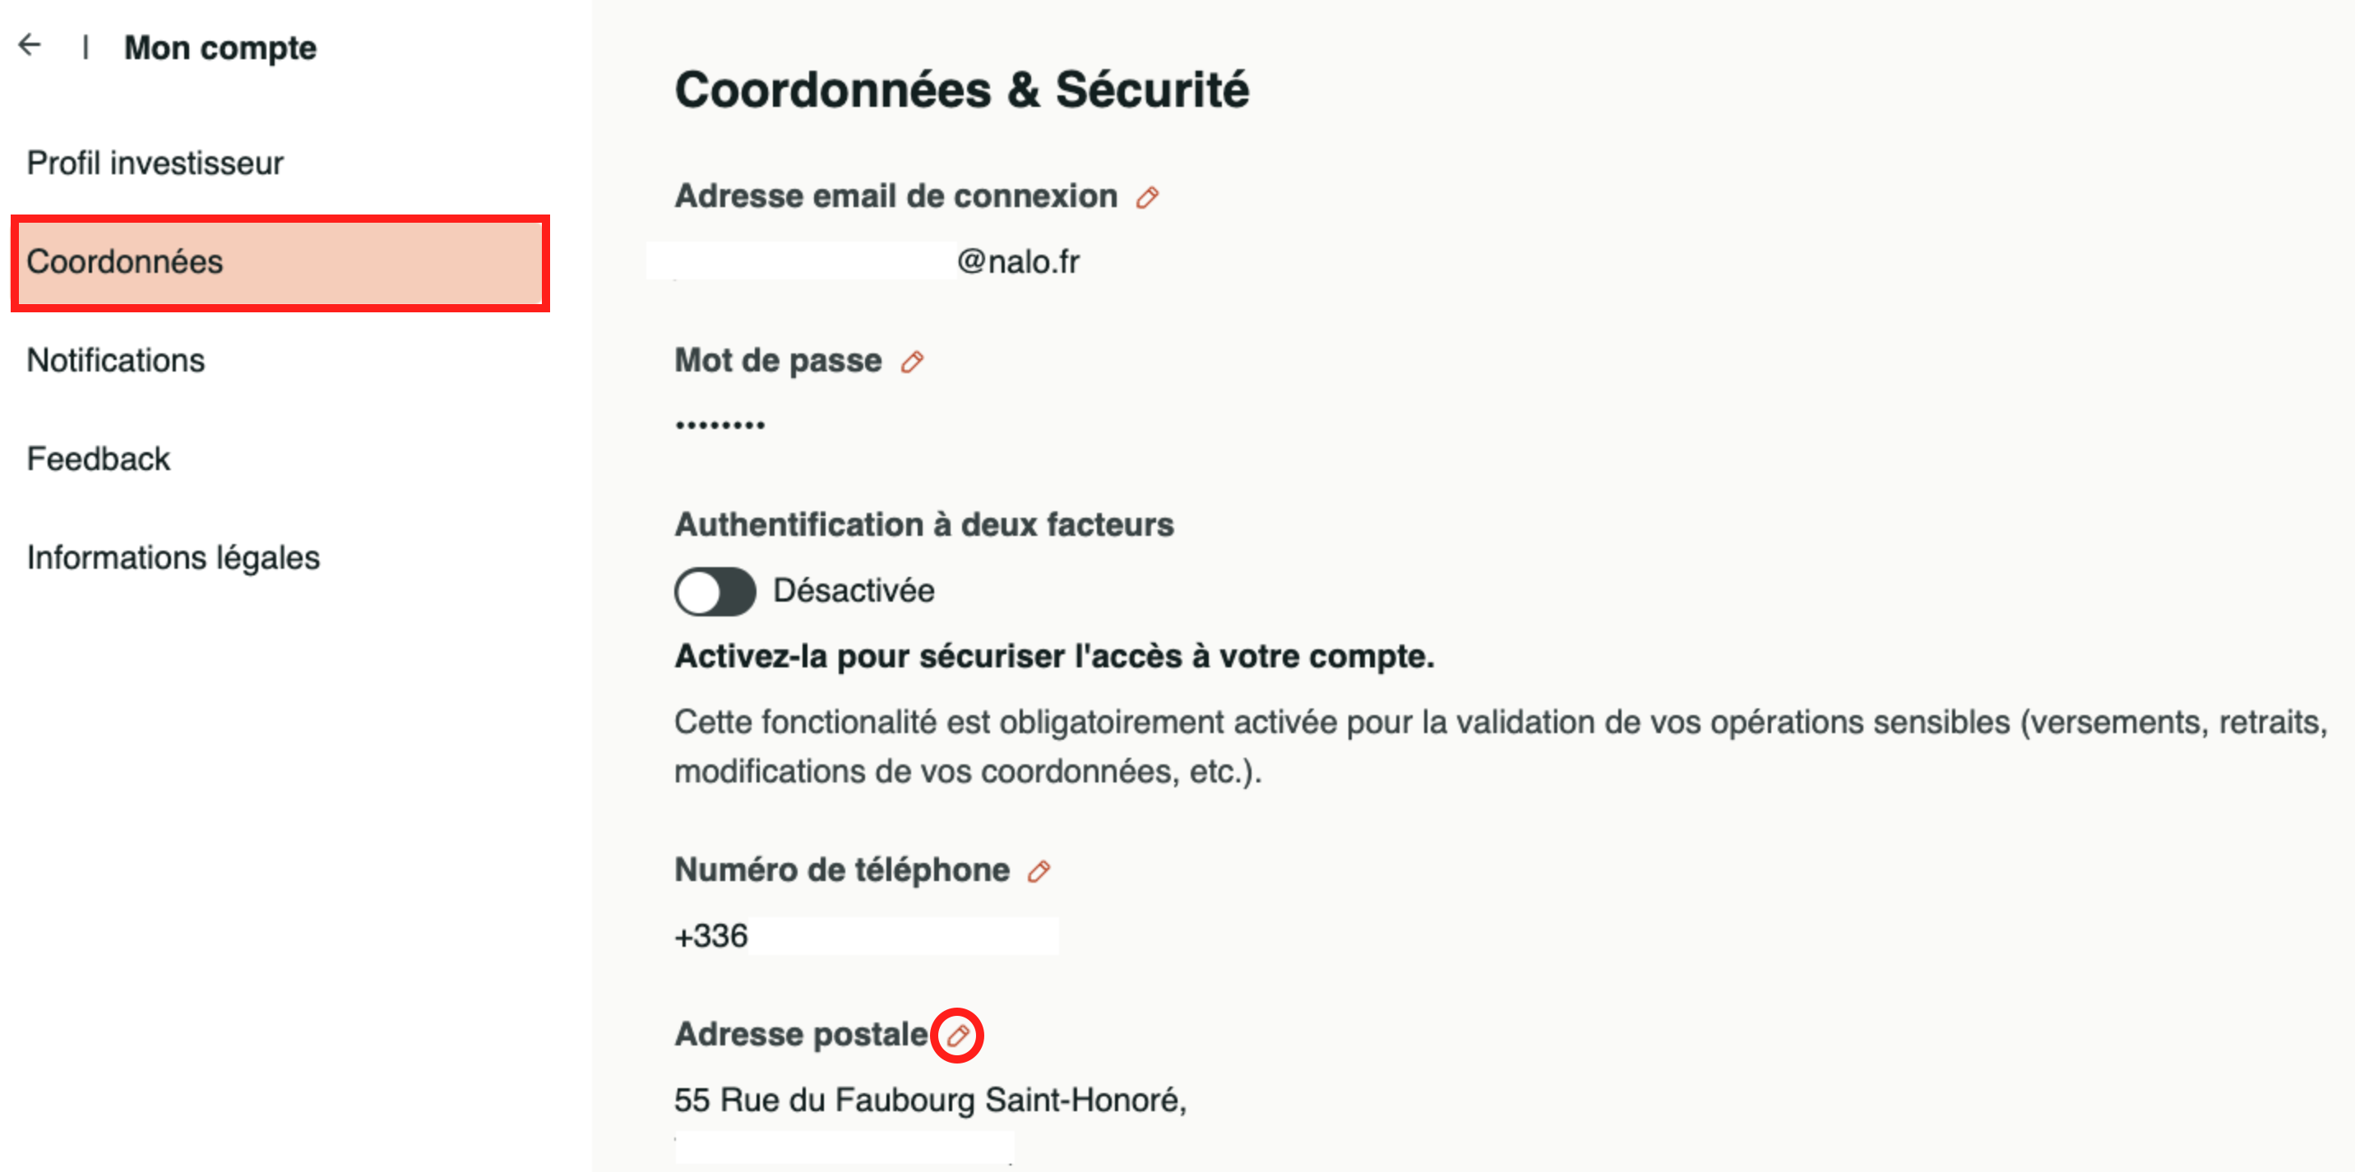Edit the phone number using pencil icon

pos(1039,871)
